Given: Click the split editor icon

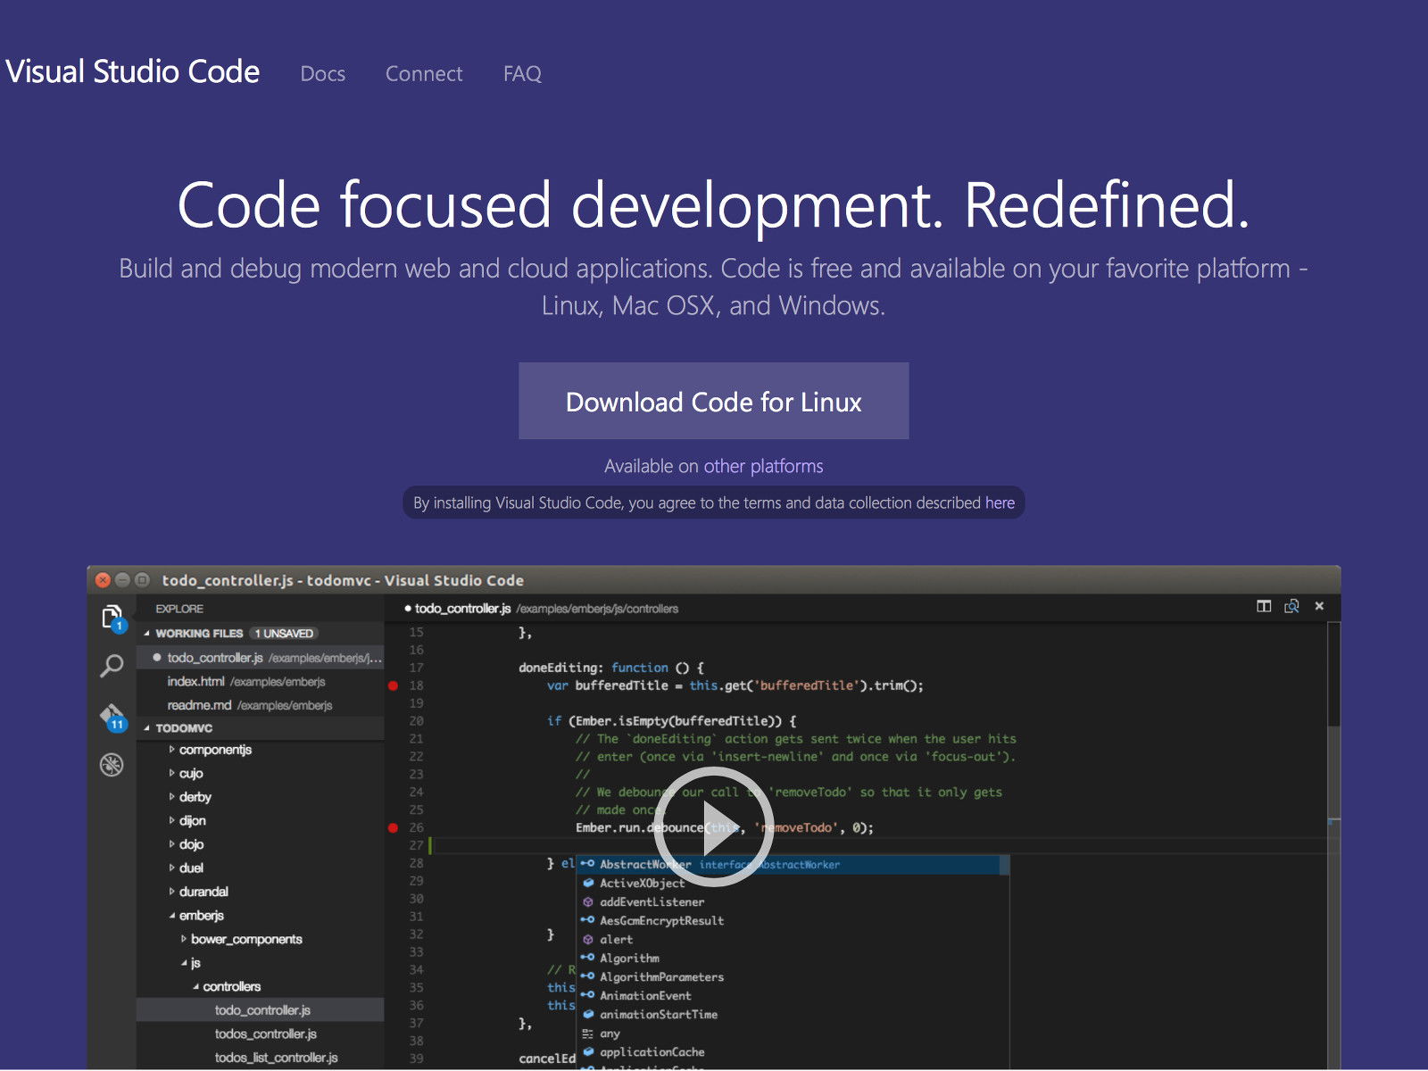Looking at the screenshot, I should tap(1264, 606).
